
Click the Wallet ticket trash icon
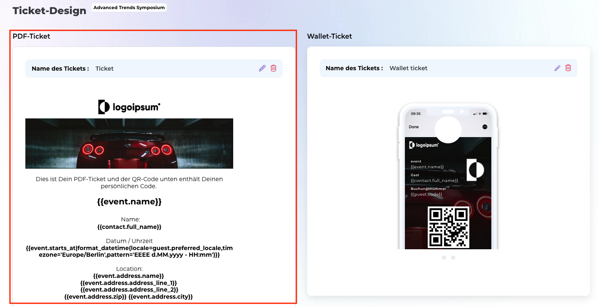(x=568, y=68)
